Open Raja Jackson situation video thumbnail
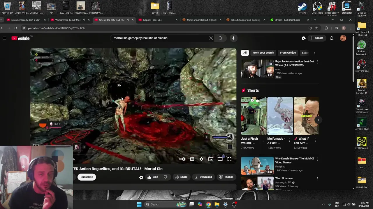Image resolution: width=373 pixels, height=209 pixels. 257,69
